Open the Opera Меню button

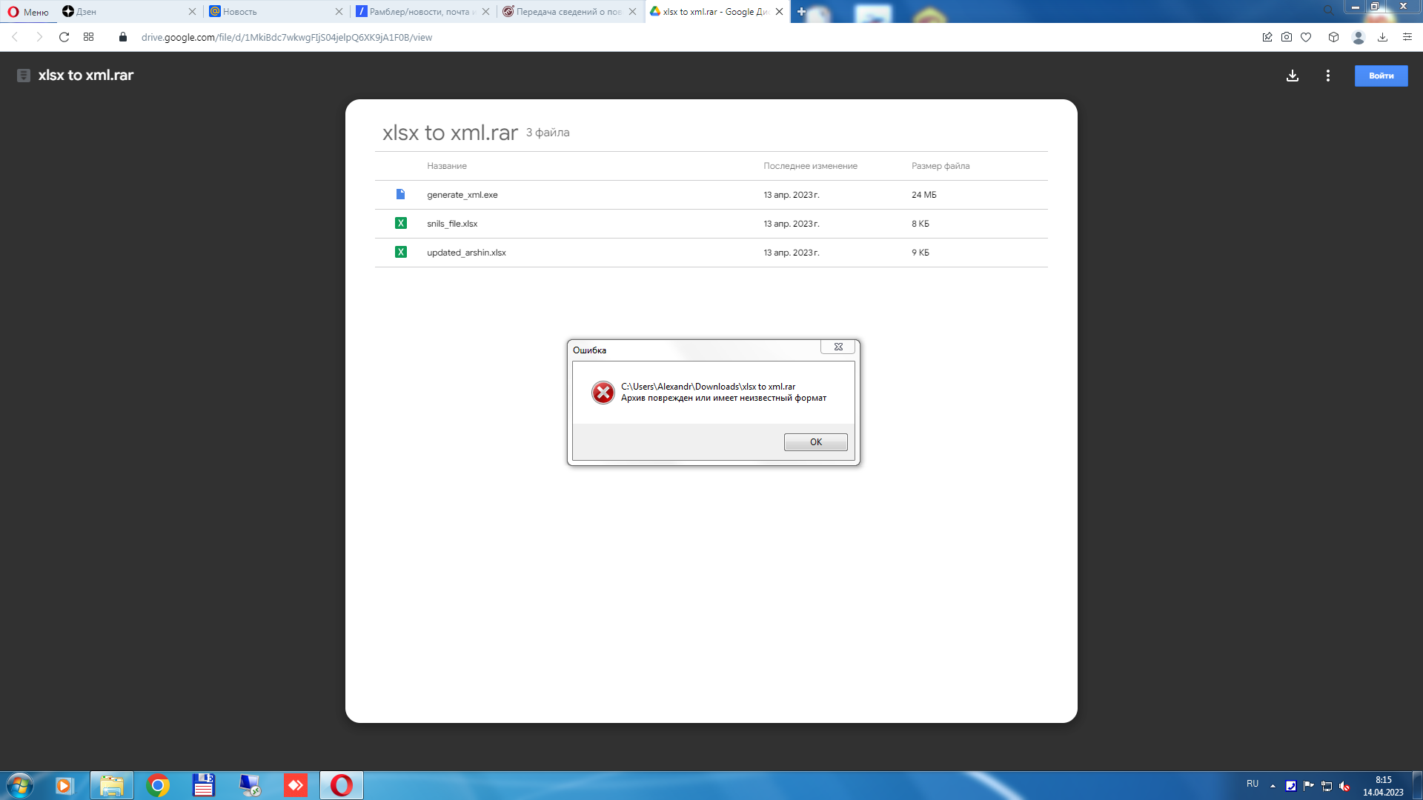(x=28, y=12)
